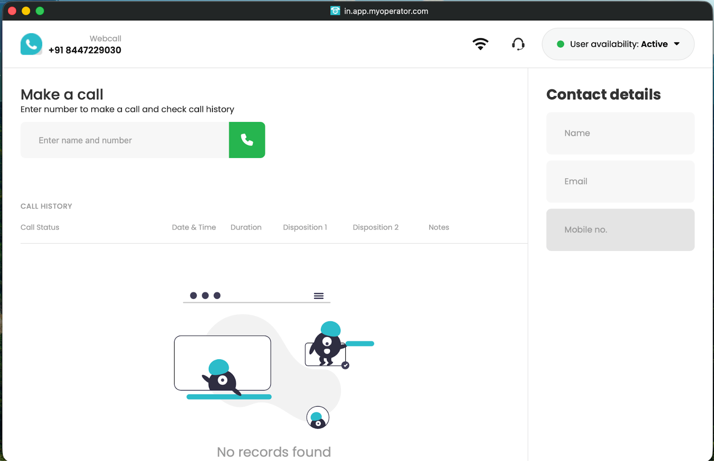Select the Call Status column header
Viewport: 714px width, 461px height.
coord(39,227)
